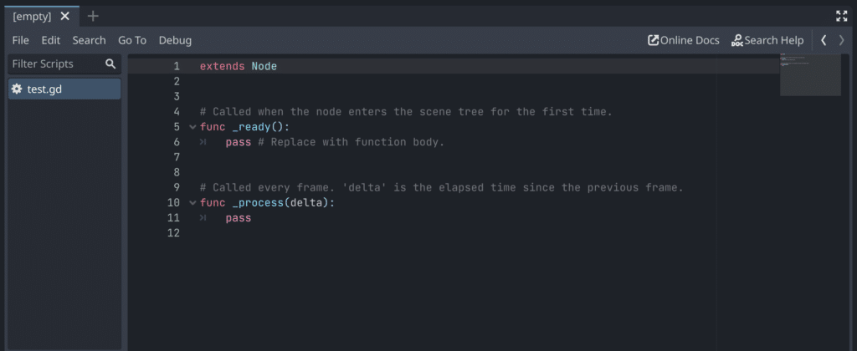Open the Go To menu
This screenshot has height=351, width=857.
pyautogui.click(x=132, y=40)
